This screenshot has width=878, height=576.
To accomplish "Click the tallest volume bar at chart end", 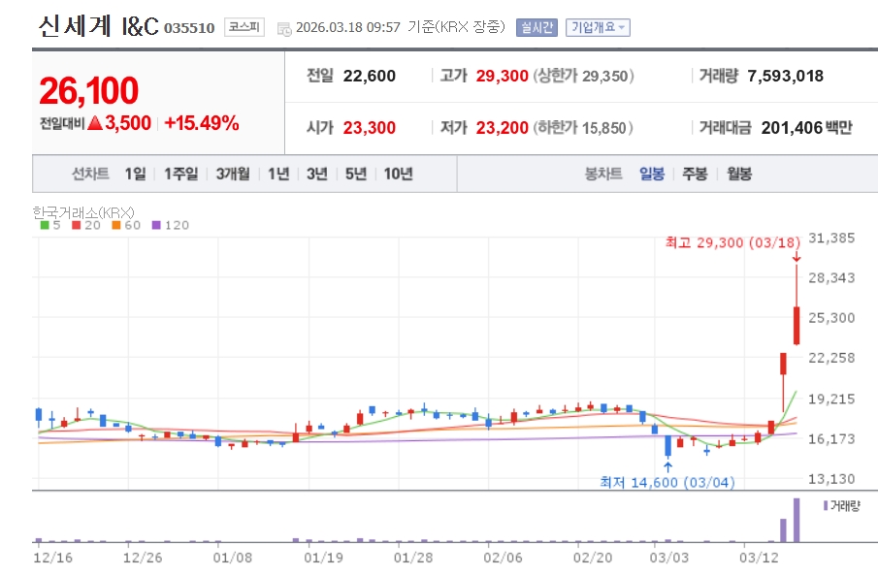I will (x=797, y=520).
